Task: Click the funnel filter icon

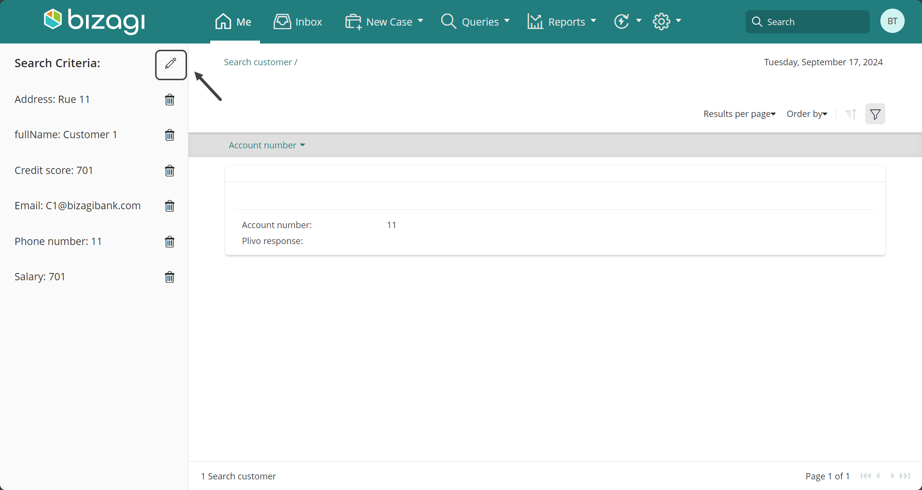Action: 875,114
